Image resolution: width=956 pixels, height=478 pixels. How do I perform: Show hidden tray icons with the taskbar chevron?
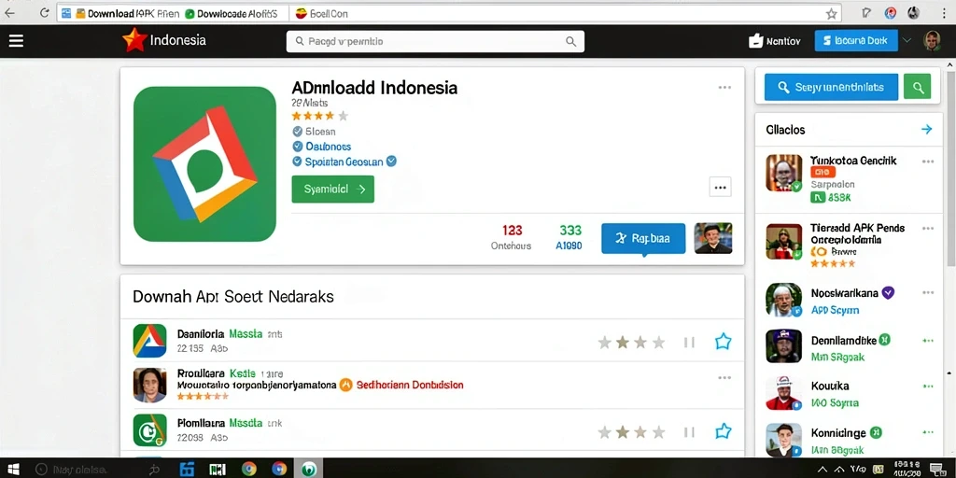coord(823,469)
